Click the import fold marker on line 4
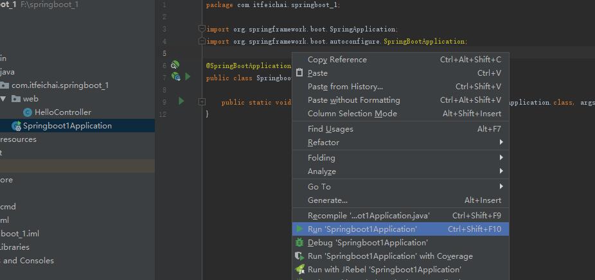595x280 pixels. pos(202,40)
